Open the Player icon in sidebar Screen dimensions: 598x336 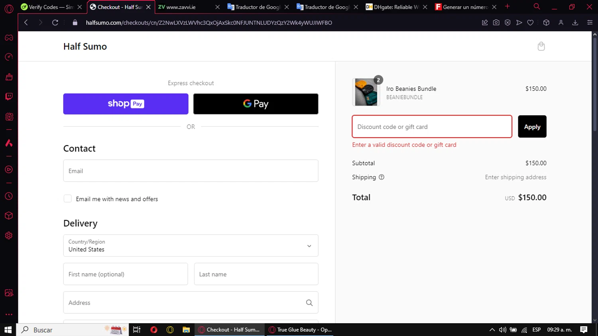pos(9,169)
